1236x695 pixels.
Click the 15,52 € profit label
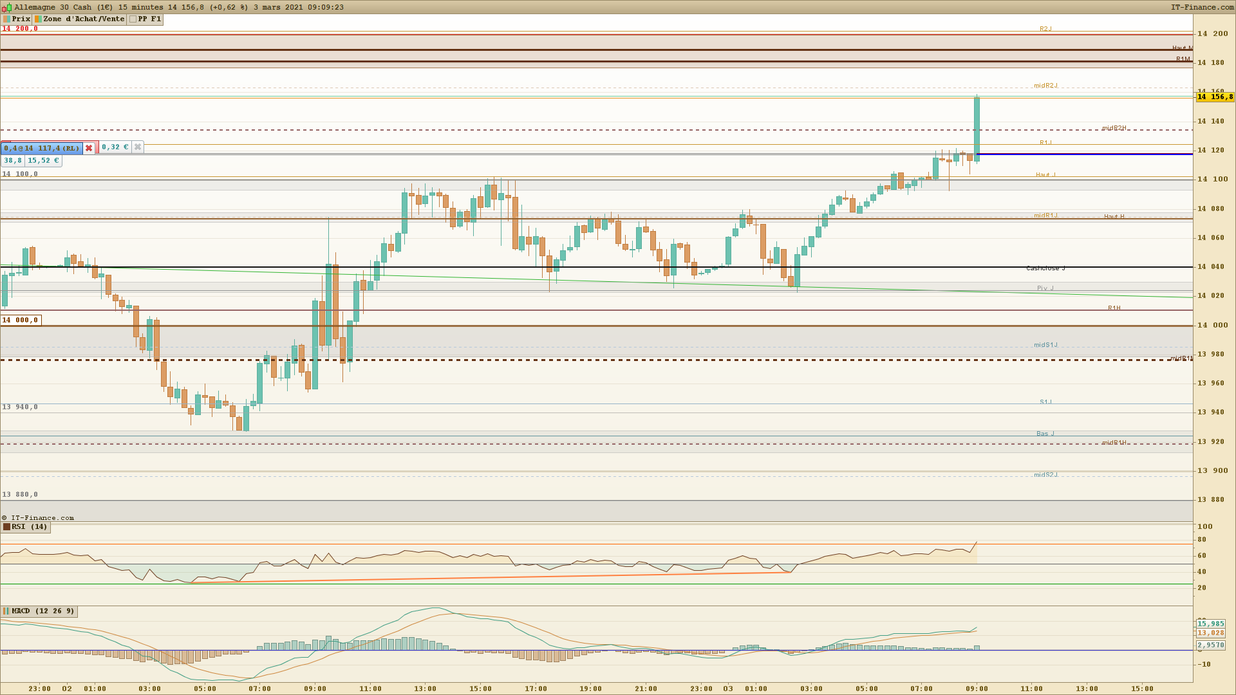43,161
